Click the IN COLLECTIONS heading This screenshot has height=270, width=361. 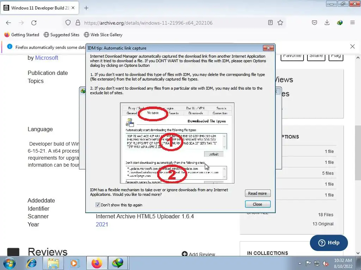[268, 253]
